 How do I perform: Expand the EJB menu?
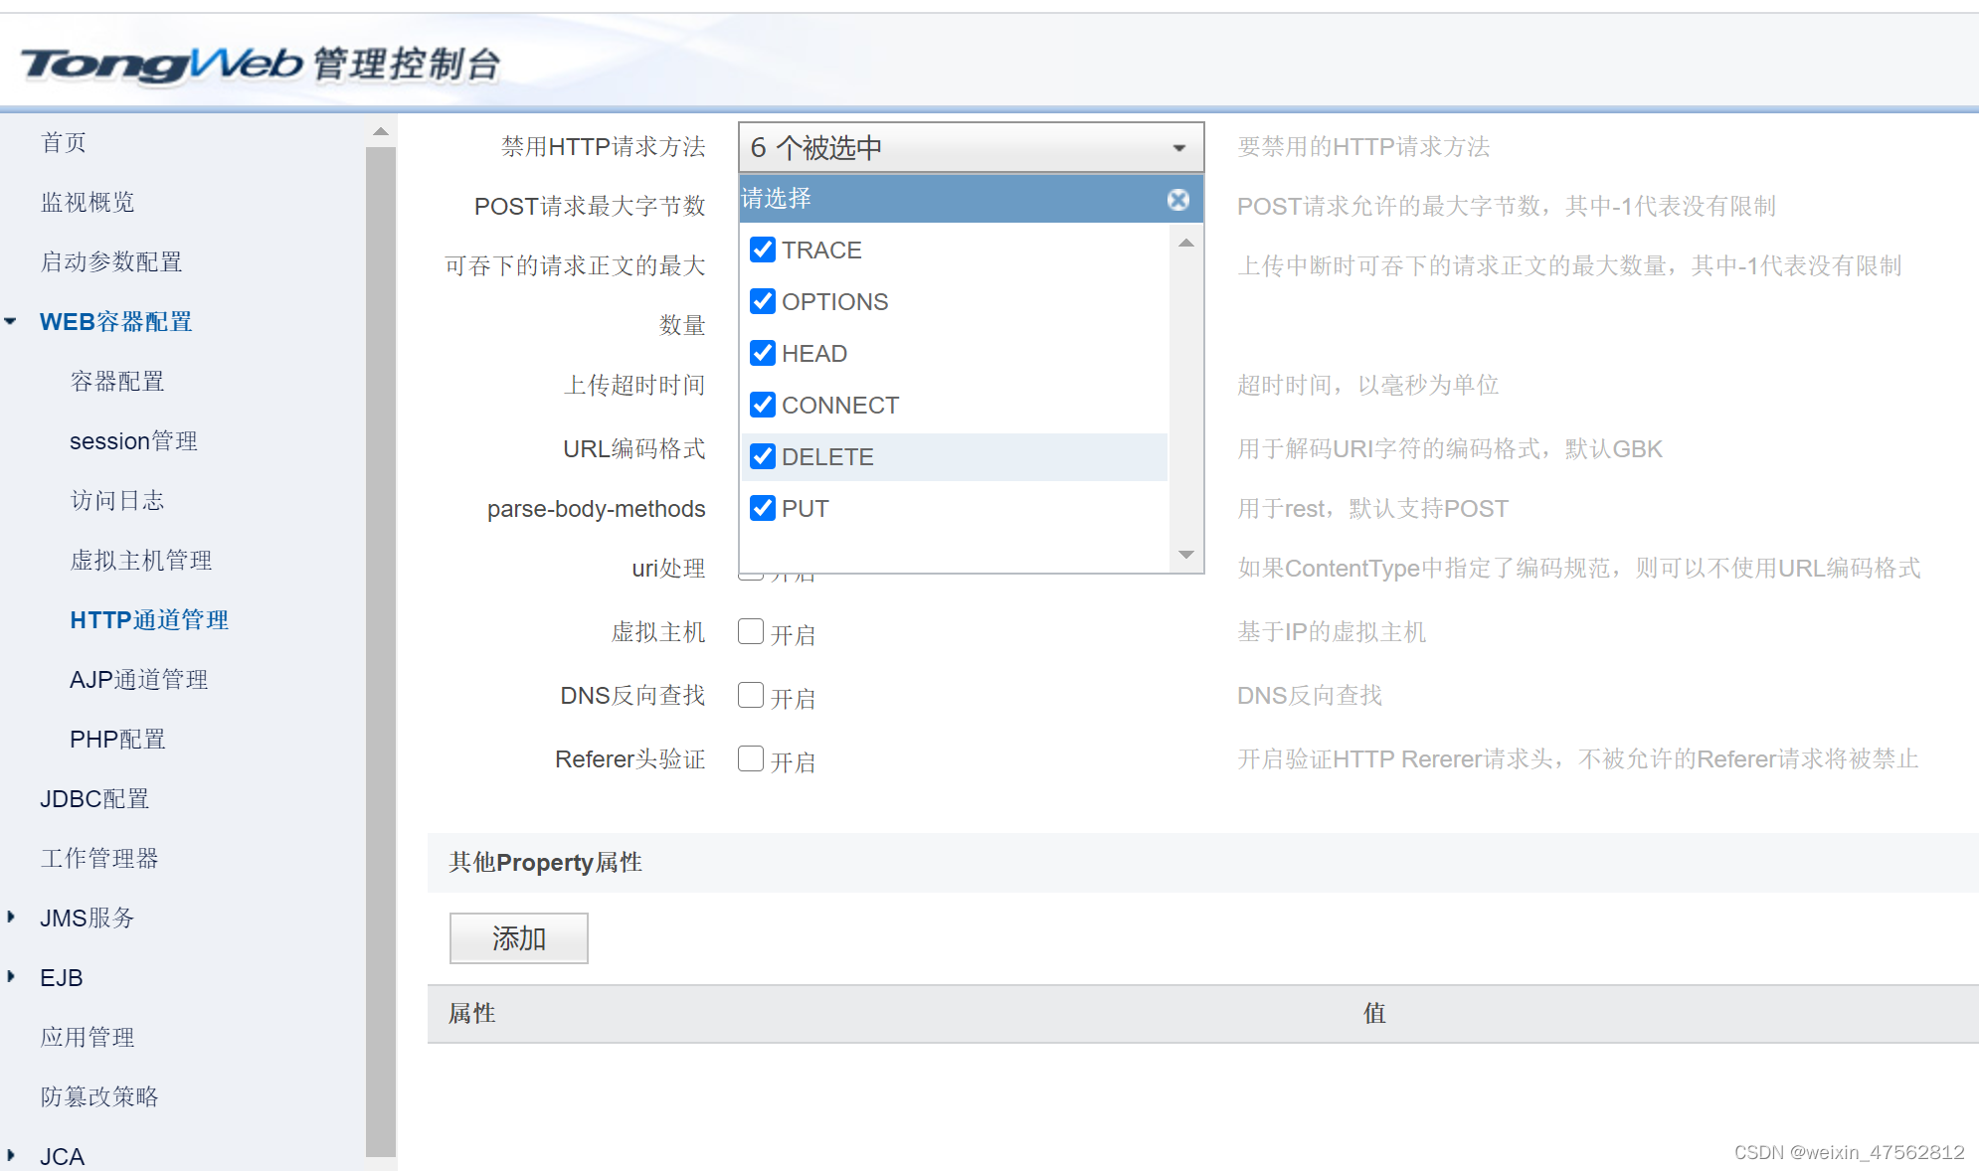[x=11, y=976]
